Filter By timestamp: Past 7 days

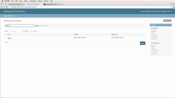coord(154,50)
